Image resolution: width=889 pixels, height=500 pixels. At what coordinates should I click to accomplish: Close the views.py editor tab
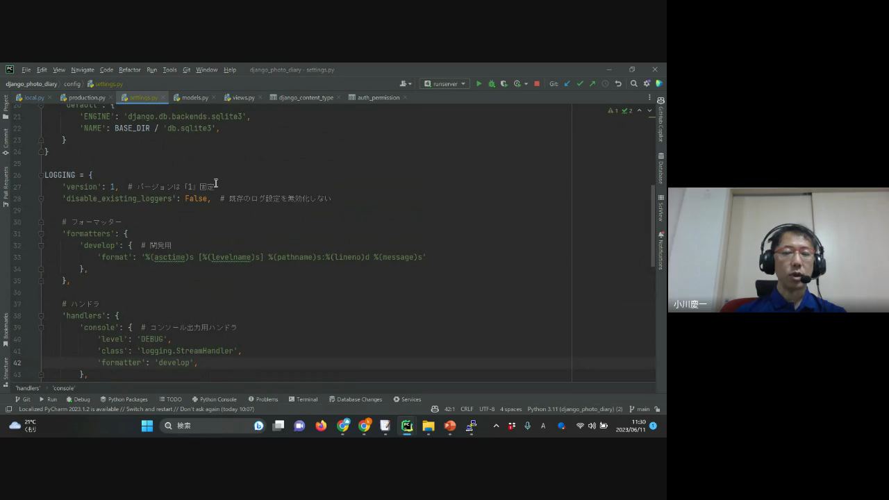pos(260,98)
